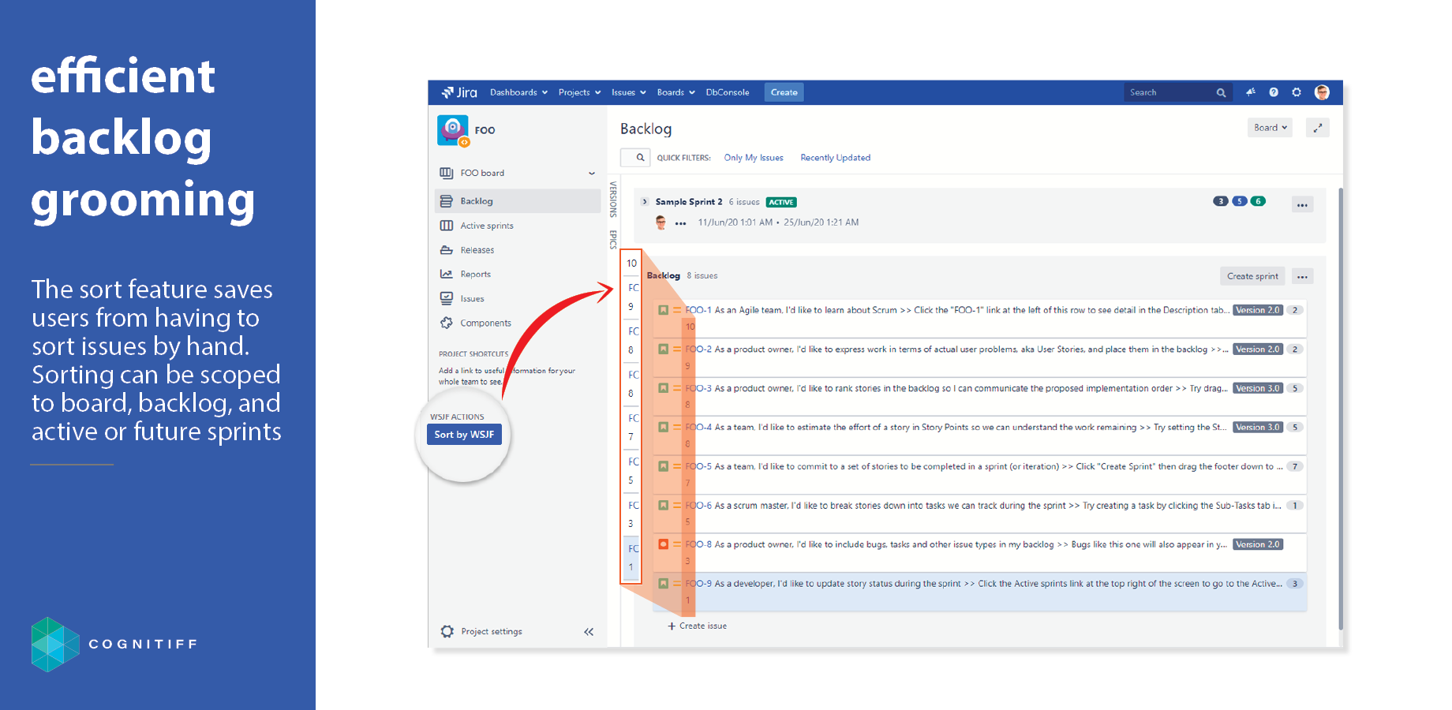Select the issue about updating story status during sprint
The image size is (1452, 710).
980,592
